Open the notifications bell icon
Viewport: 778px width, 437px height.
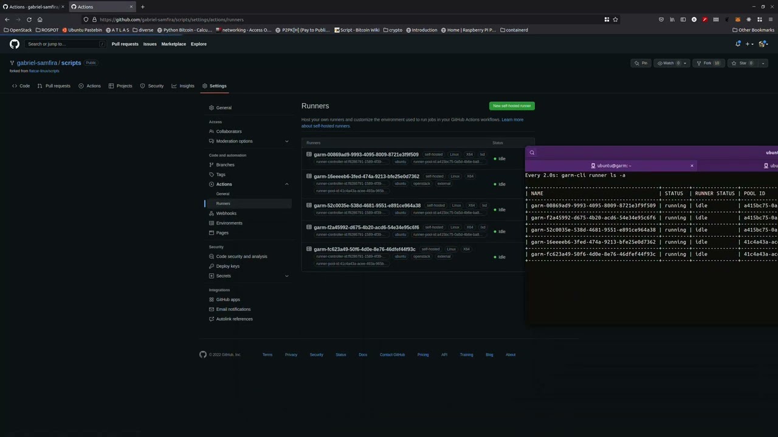(738, 44)
